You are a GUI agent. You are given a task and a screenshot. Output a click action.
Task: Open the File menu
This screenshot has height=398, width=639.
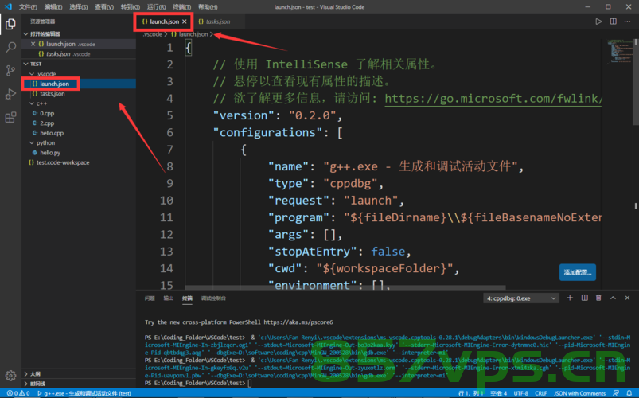[28, 7]
